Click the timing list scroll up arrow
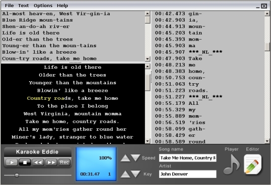The image size is (271, 185). [267, 14]
